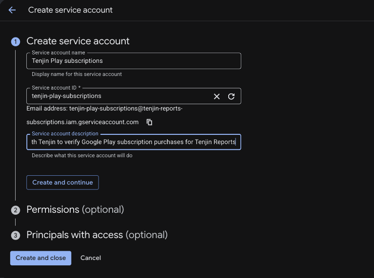
Task: Click the 'subscriptions.iam.gserviceaccount.com' email text
Action: point(82,122)
